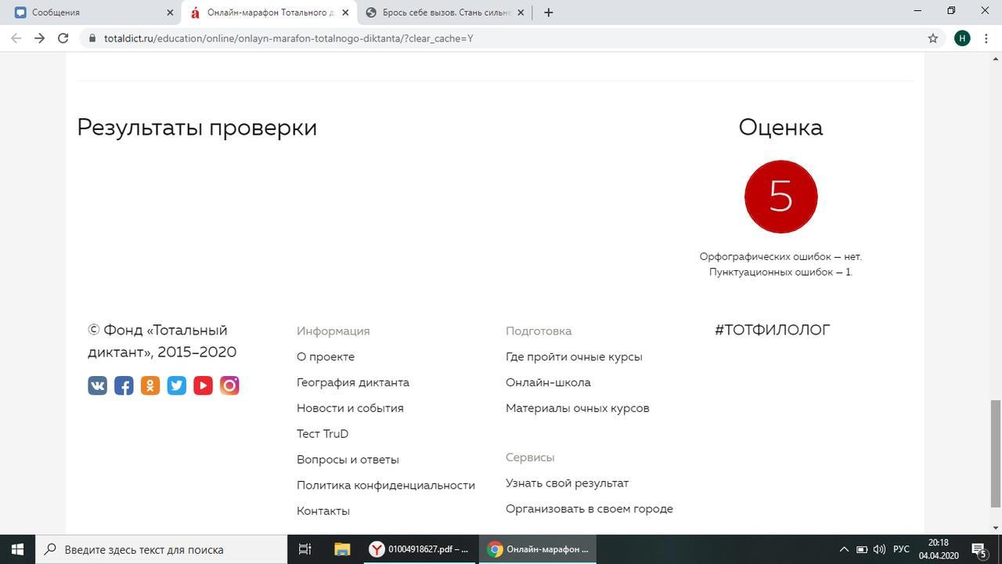The width and height of the screenshot is (1002, 564).
Task: Click the География диктанта link
Action: [x=352, y=382]
